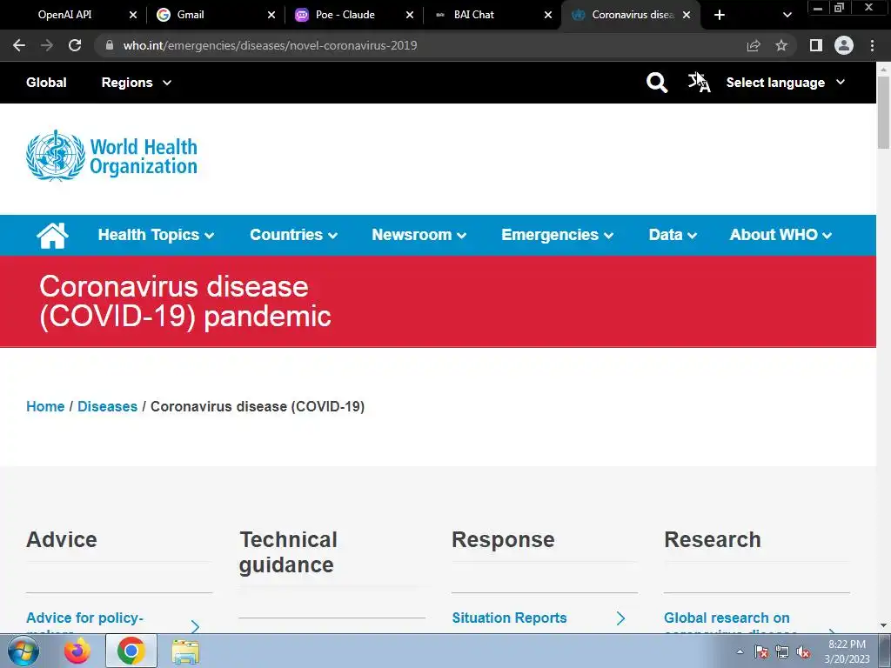Click Chrome icon in taskbar
The width and height of the screenshot is (891, 668).
click(x=131, y=651)
